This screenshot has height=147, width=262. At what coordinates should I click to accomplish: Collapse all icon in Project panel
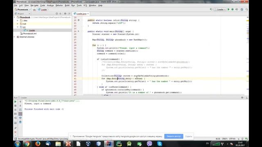61,13
